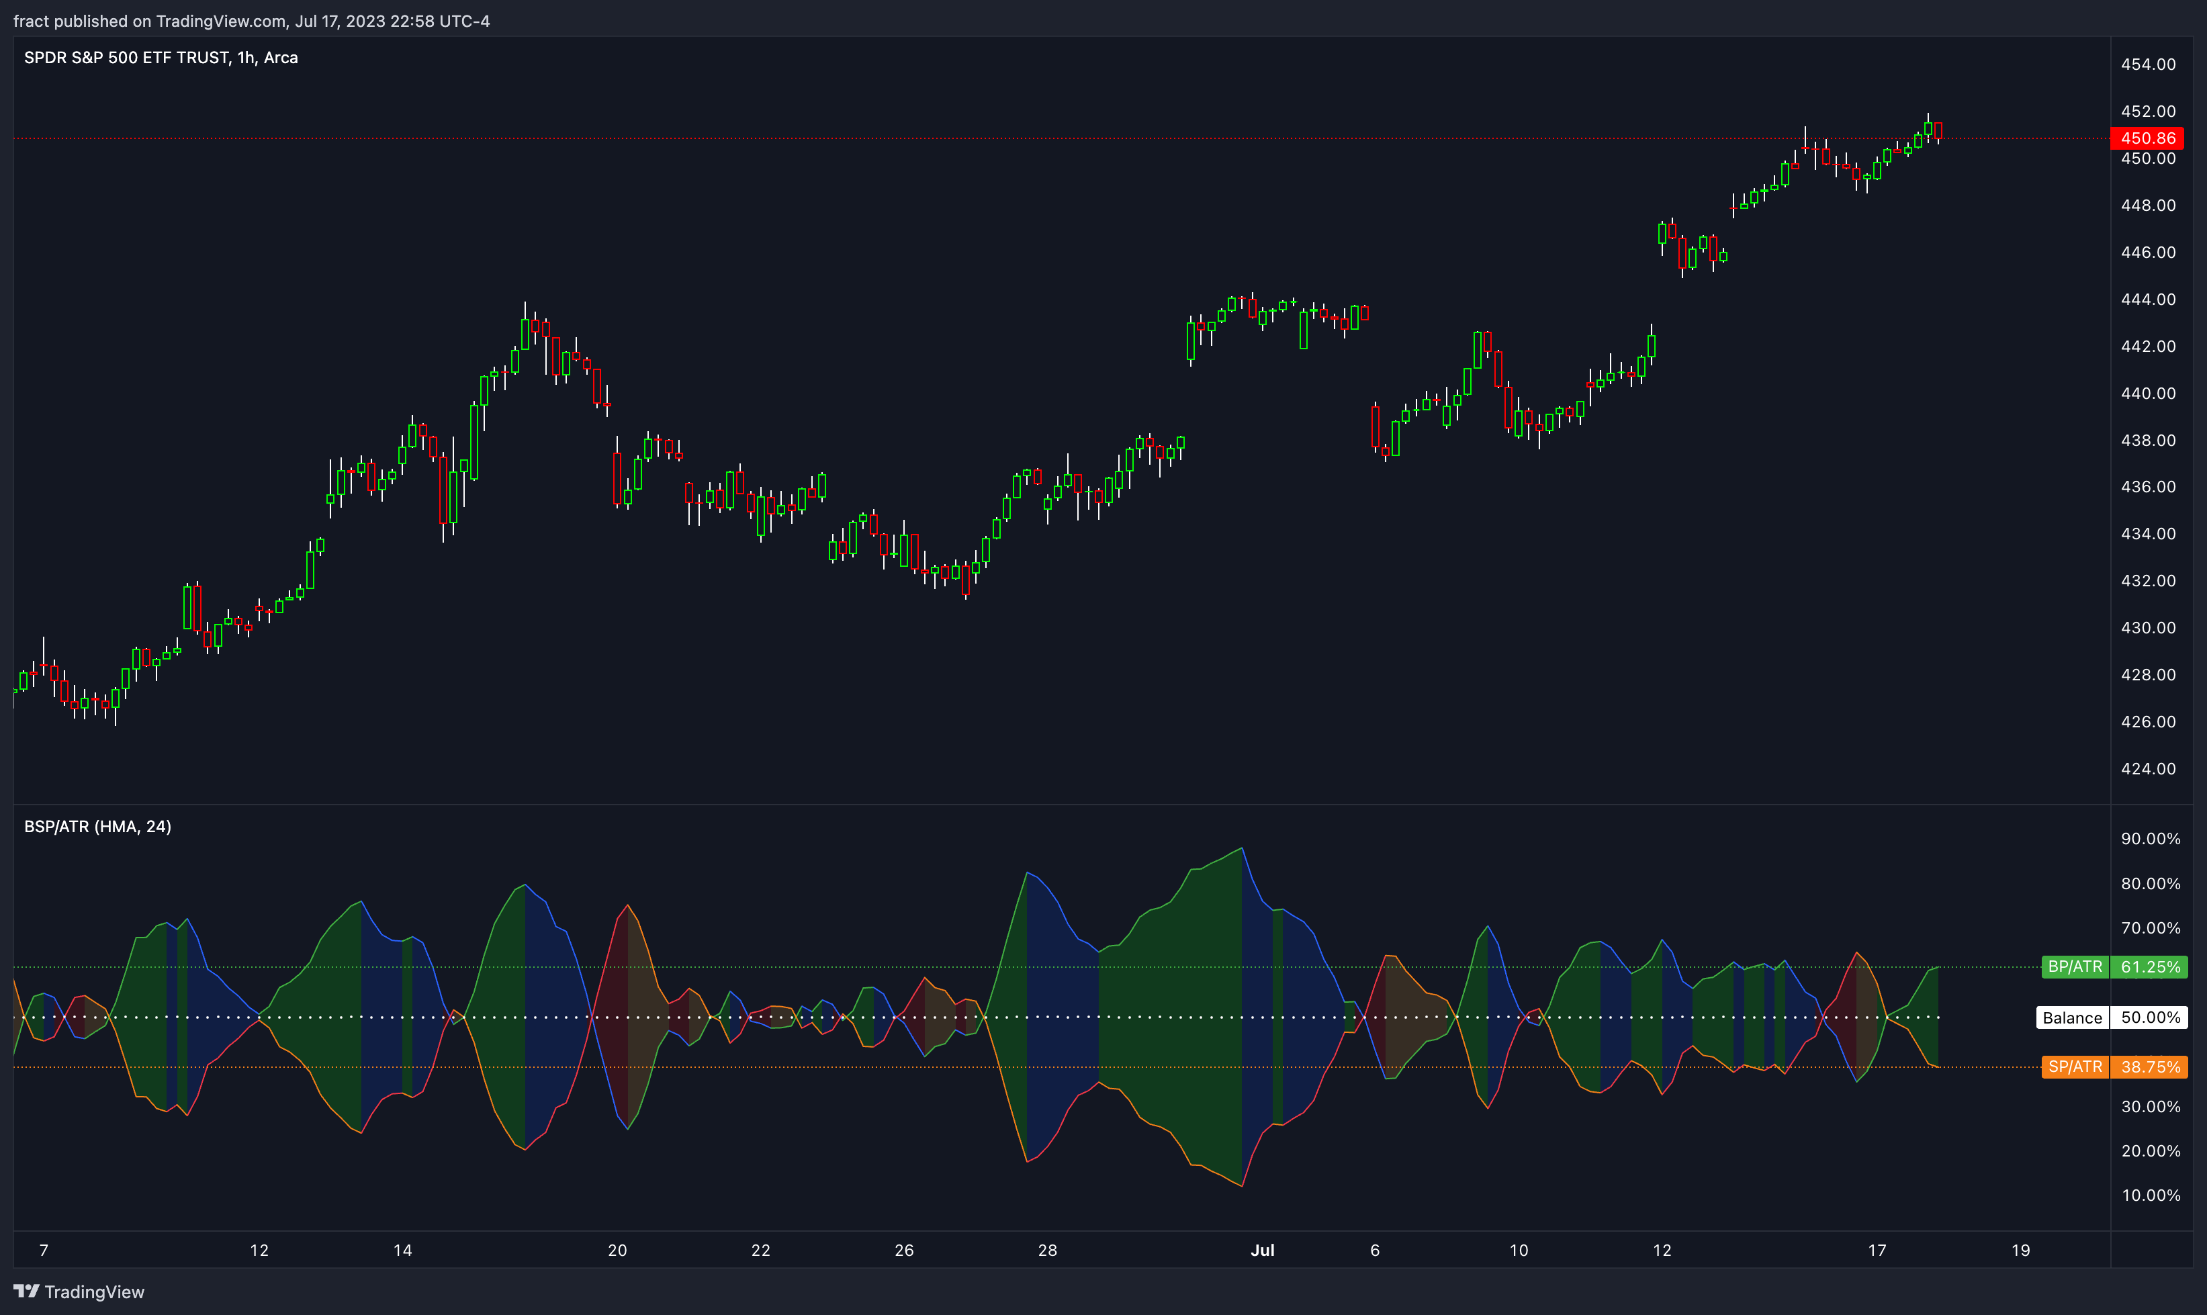The height and width of the screenshot is (1315, 2207).
Task: Click the 446.00 price axis label
Action: click(x=2148, y=252)
